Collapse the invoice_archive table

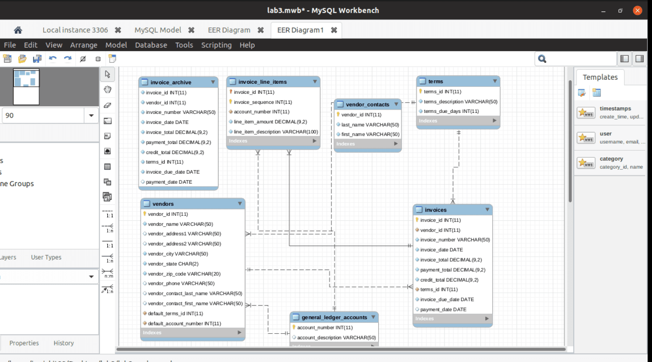(213, 82)
